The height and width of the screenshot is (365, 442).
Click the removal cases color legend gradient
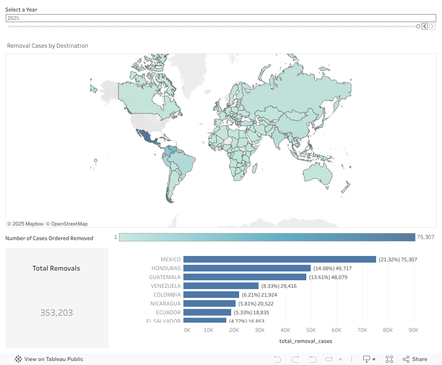(x=267, y=237)
